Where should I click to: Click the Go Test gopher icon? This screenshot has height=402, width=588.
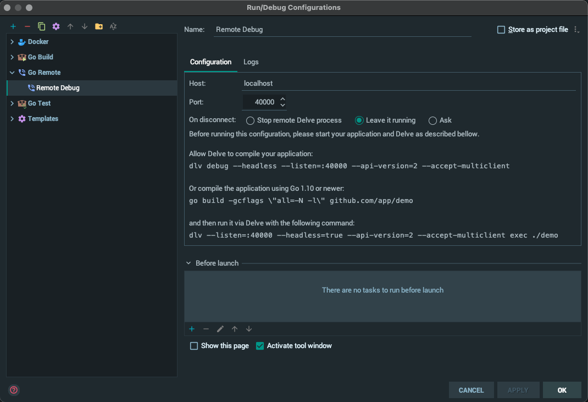pos(22,103)
